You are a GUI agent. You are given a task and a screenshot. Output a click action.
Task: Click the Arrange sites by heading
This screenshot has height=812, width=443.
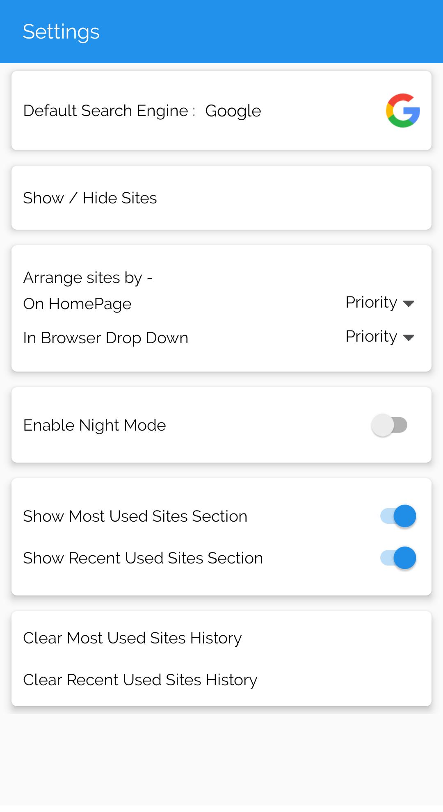pyautogui.click(x=88, y=278)
